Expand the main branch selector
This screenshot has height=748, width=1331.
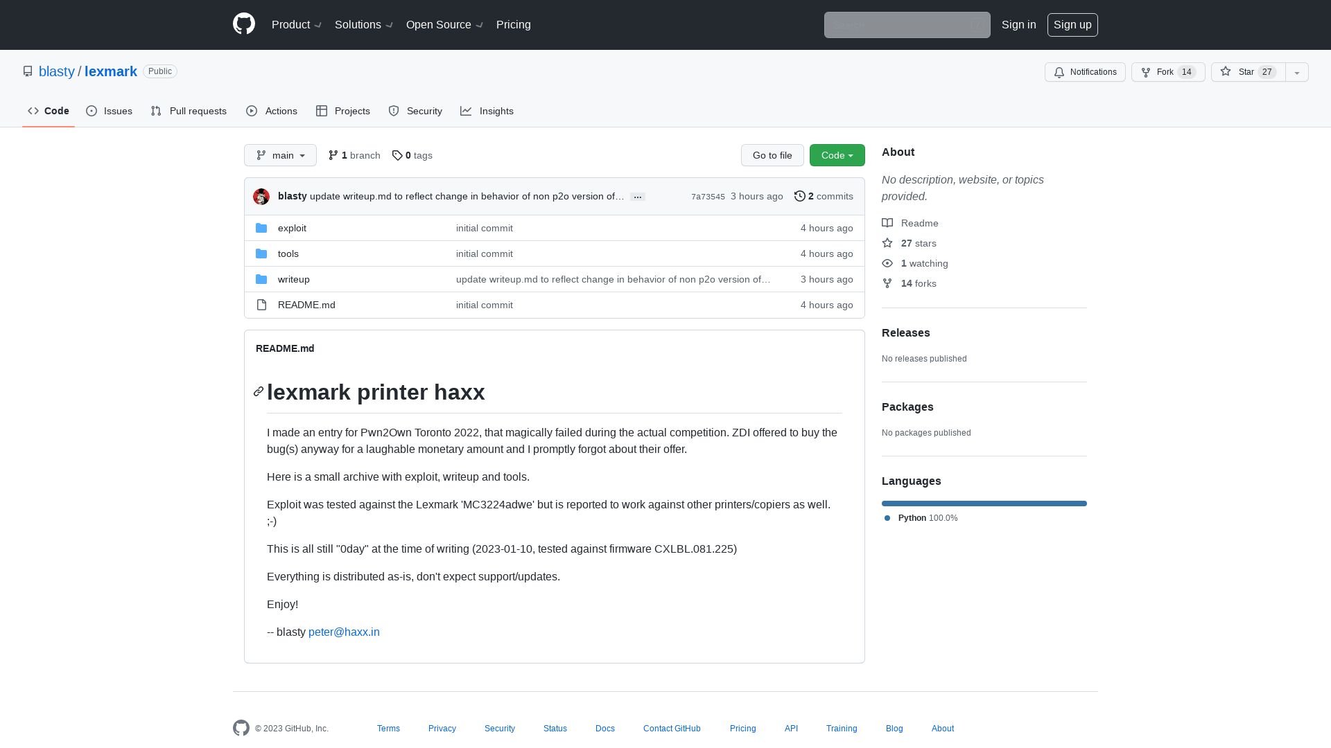(280, 155)
